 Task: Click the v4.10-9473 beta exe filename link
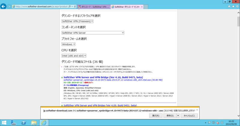tap(113, 80)
